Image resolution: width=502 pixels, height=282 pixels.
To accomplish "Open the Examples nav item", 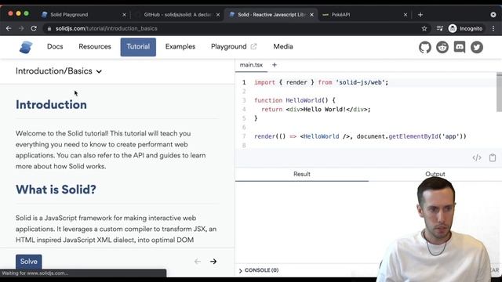I will [x=180, y=47].
